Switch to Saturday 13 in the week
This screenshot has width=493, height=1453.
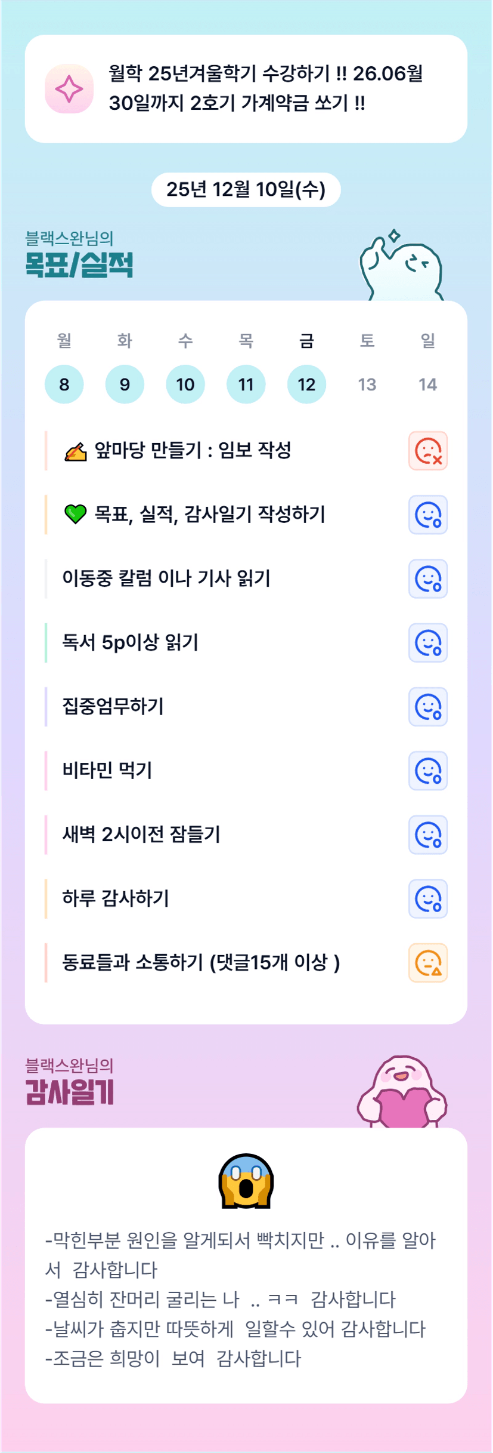coord(367,384)
